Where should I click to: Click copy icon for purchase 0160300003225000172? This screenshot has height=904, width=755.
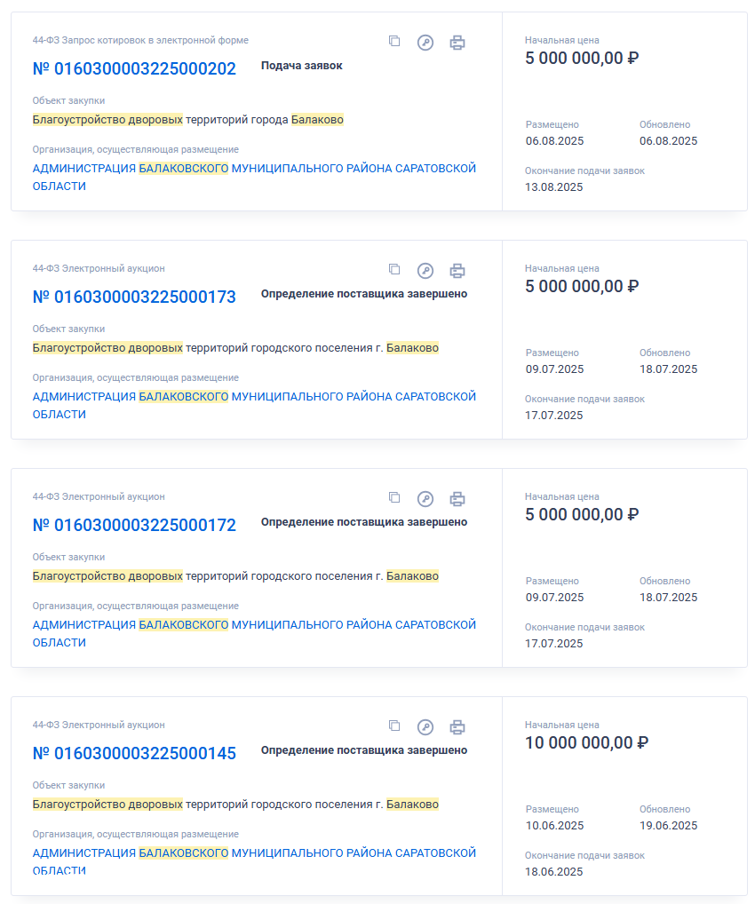pos(394,497)
